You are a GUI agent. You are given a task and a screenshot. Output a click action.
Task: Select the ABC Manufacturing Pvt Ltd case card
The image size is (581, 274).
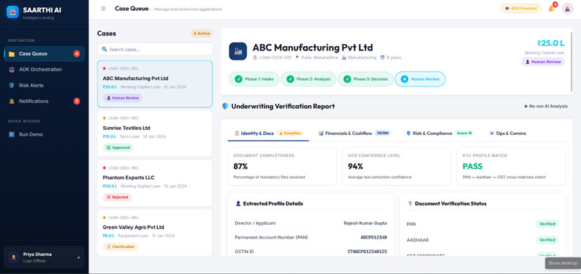tap(155, 84)
